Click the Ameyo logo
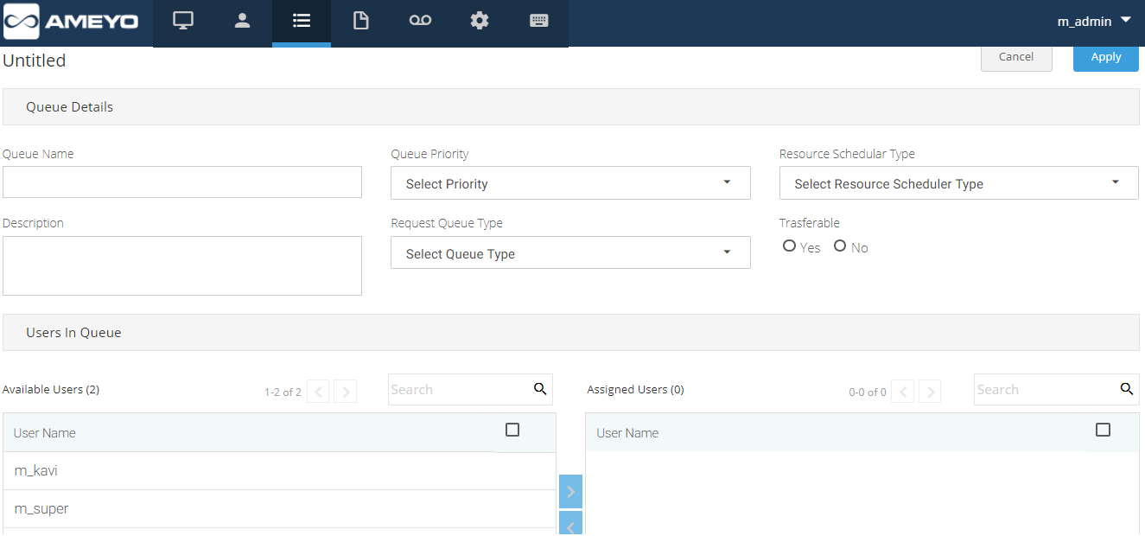Viewport: 1145px width, 536px height. (72, 22)
